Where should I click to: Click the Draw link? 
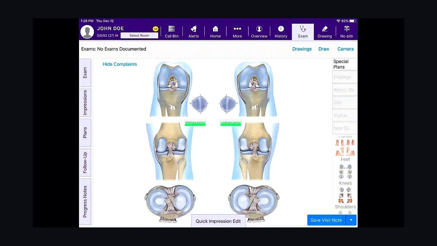324,49
